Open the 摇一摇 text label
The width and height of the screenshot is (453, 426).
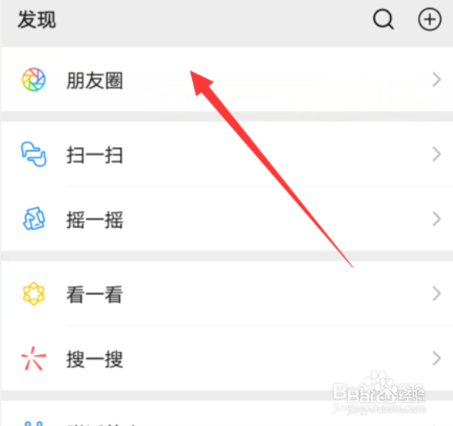(95, 220)
